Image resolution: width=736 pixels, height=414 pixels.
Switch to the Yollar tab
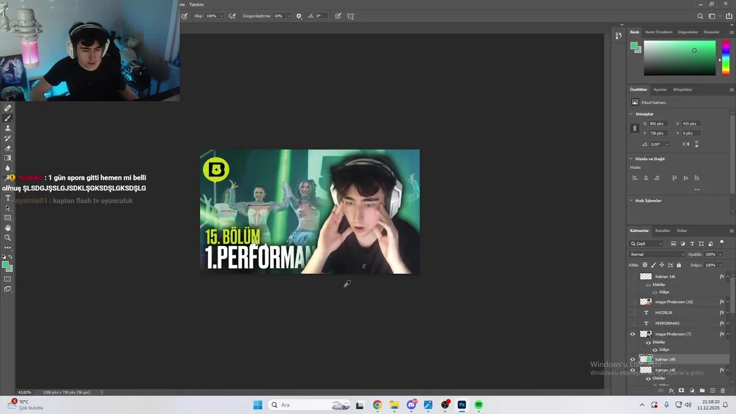(x=681, y=231)
